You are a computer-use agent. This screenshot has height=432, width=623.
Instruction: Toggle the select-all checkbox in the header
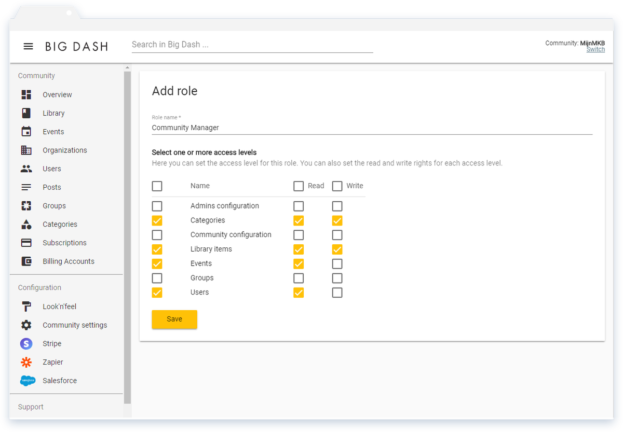pos(157,186)
